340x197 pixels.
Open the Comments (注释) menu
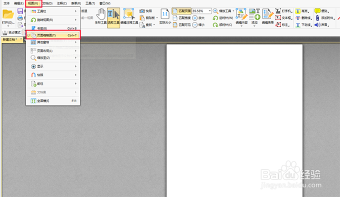[x=62, y=3]
